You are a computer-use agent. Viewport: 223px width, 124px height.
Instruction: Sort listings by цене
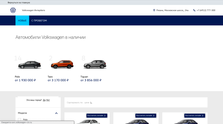coord(87,103)
